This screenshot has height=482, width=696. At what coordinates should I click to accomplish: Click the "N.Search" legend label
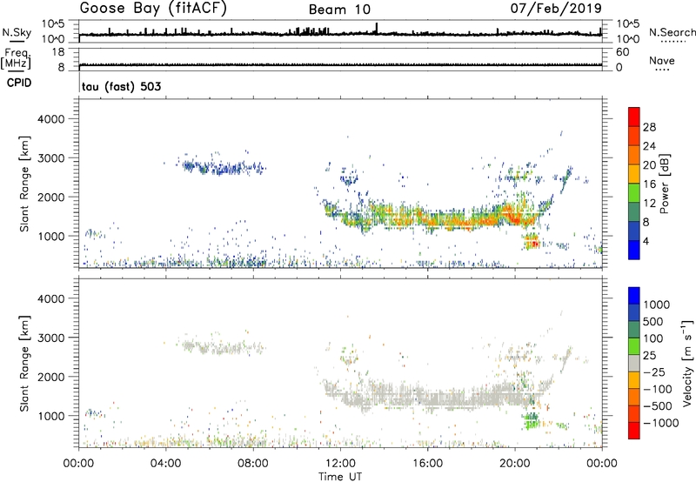pos(673,32)
